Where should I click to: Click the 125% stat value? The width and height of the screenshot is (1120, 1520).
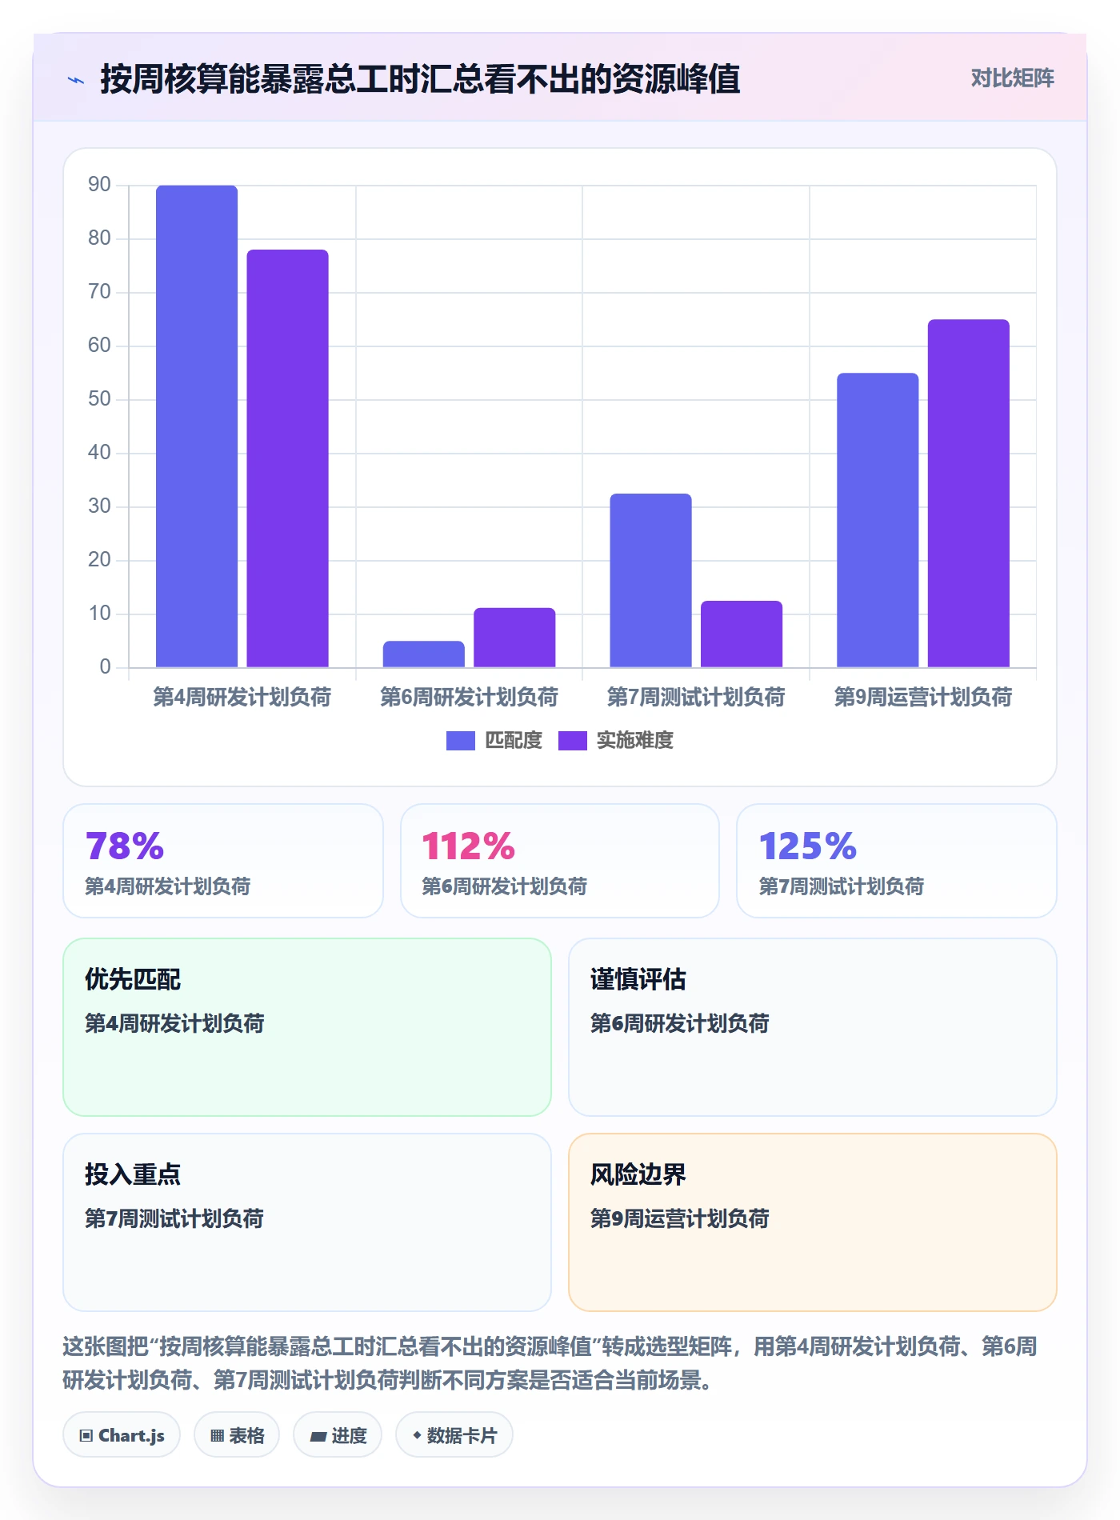tap(808, 846)
